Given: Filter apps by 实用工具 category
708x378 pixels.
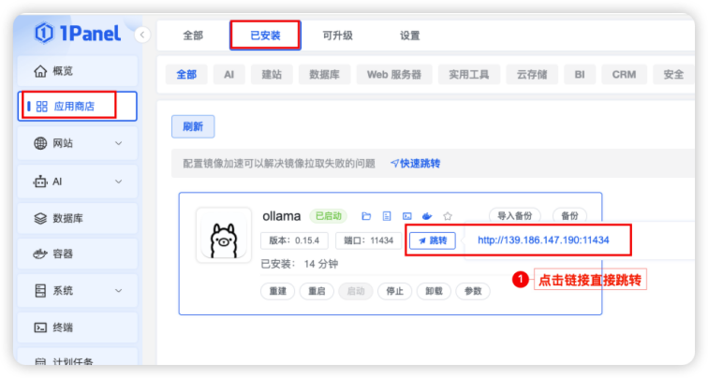Looking at the screenshot, I should click(468, 75).
